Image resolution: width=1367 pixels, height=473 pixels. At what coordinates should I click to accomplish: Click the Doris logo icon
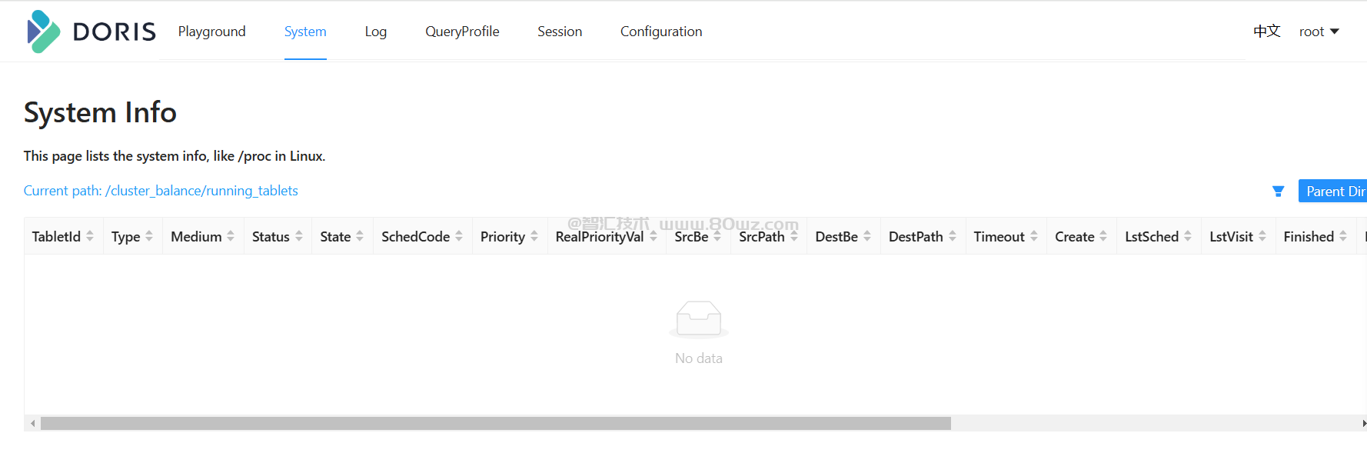pyautogui.click(x=43, y=32)
